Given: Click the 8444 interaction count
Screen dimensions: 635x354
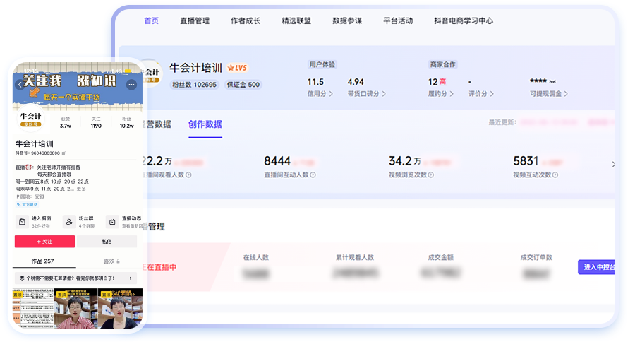Looking at the screenshot, I should (x=277, y=161).
